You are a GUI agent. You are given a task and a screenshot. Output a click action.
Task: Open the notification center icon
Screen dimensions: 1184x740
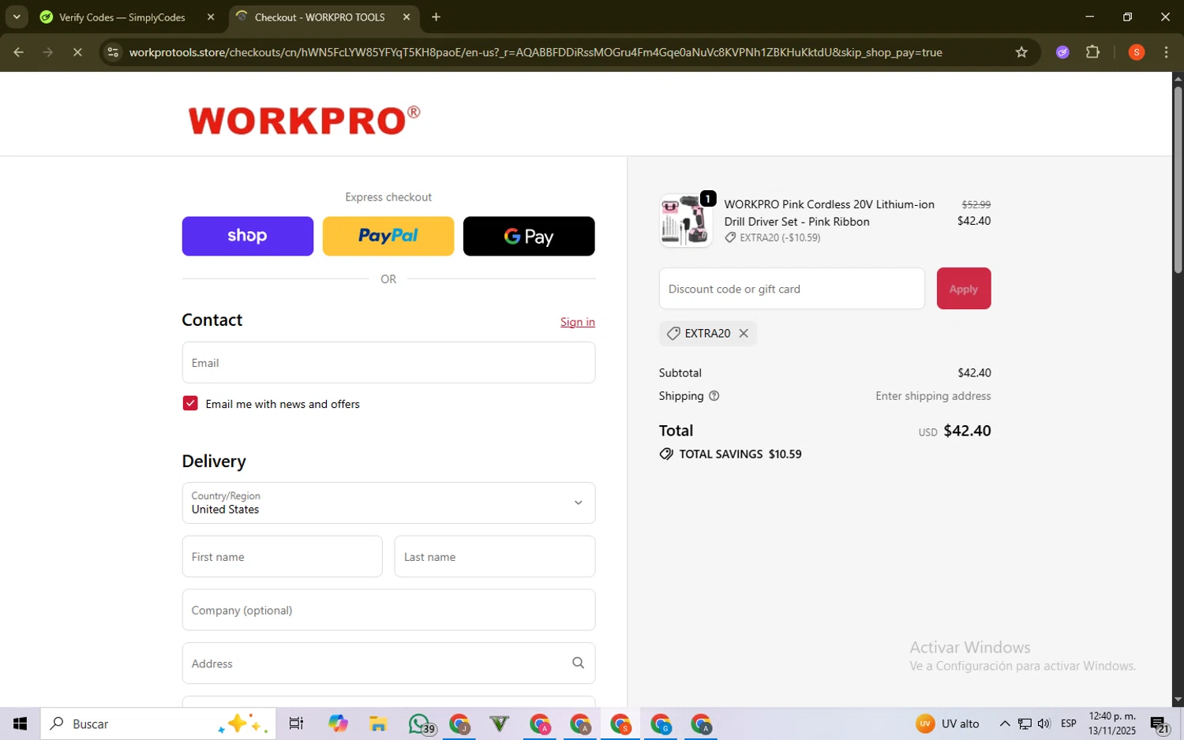tap(1160, 724)
